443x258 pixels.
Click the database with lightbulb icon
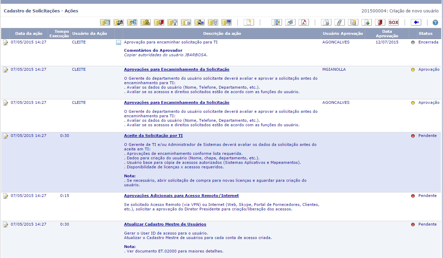tap(172, 22)
